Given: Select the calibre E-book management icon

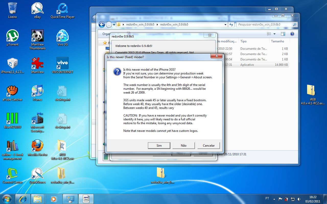Looking at the screenshot, I should (12, 150).
